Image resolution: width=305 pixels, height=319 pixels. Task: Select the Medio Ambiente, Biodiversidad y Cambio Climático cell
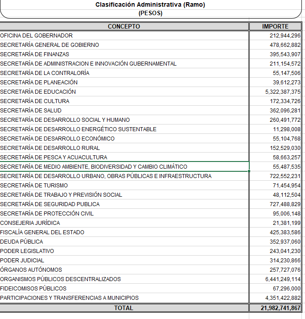(x=124, y=166)
